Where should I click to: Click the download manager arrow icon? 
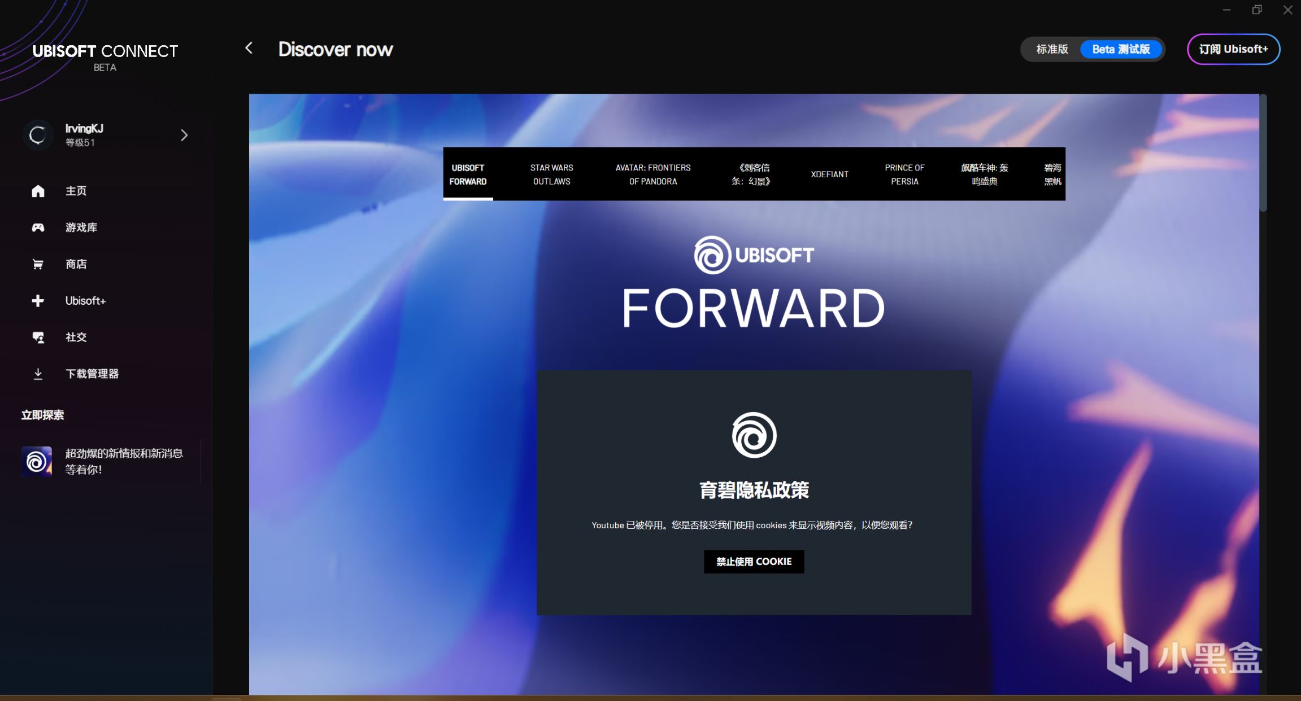click(38, 374)
